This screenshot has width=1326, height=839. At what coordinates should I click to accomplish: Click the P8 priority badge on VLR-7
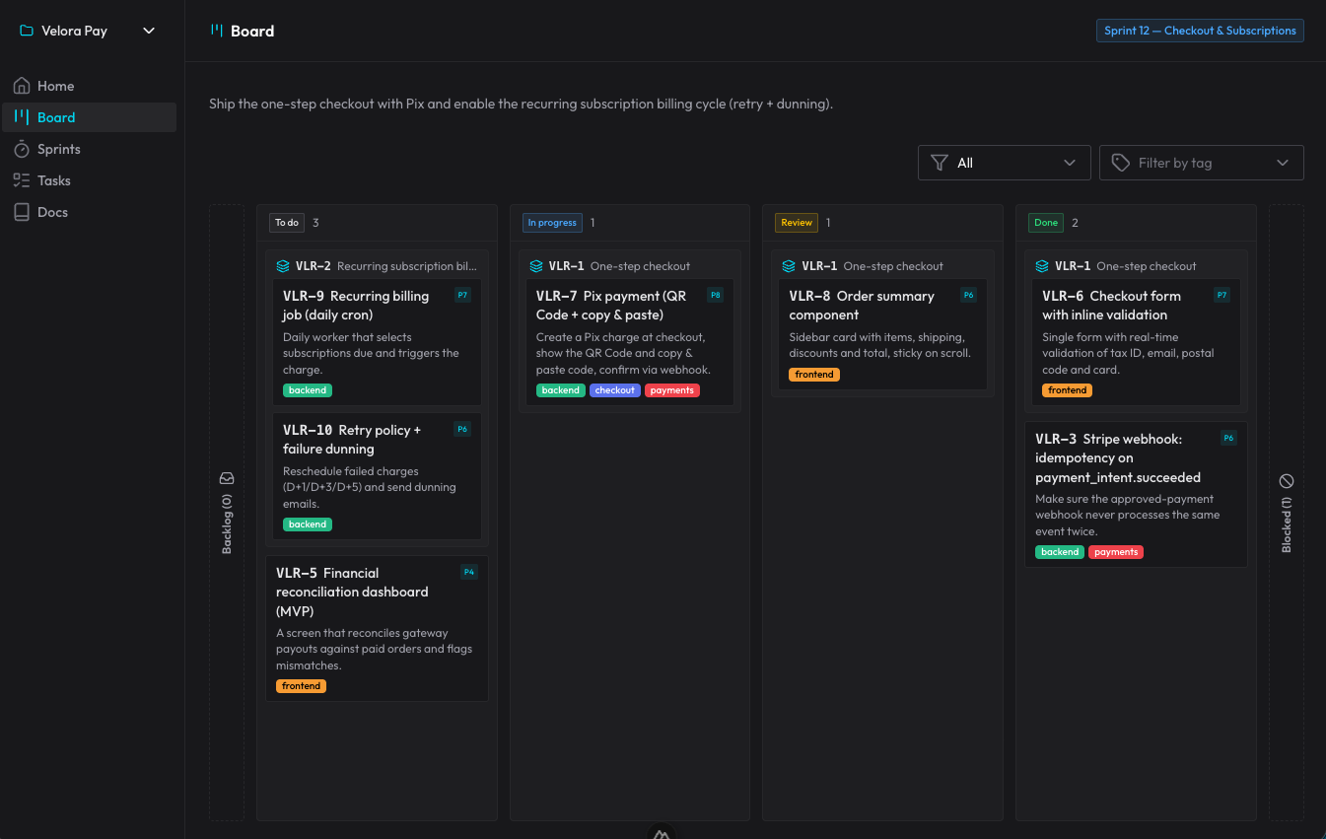(x=716, y=295)
